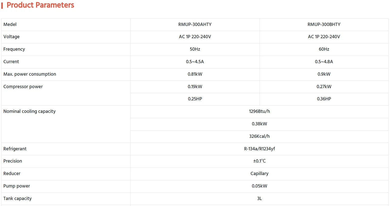Click the 50Hz frequency value

tap(195, 49)
